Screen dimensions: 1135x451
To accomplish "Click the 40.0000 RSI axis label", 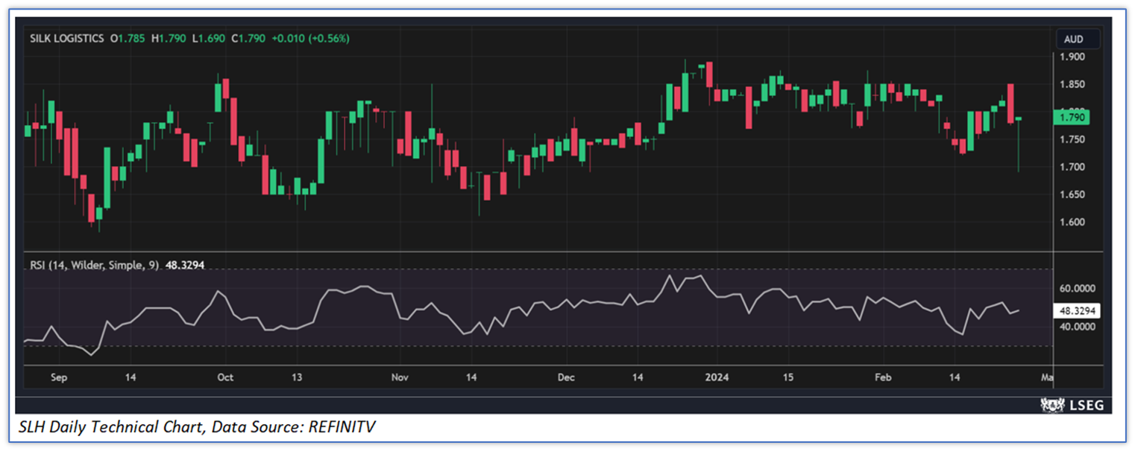I will [x=1078, y=327].
